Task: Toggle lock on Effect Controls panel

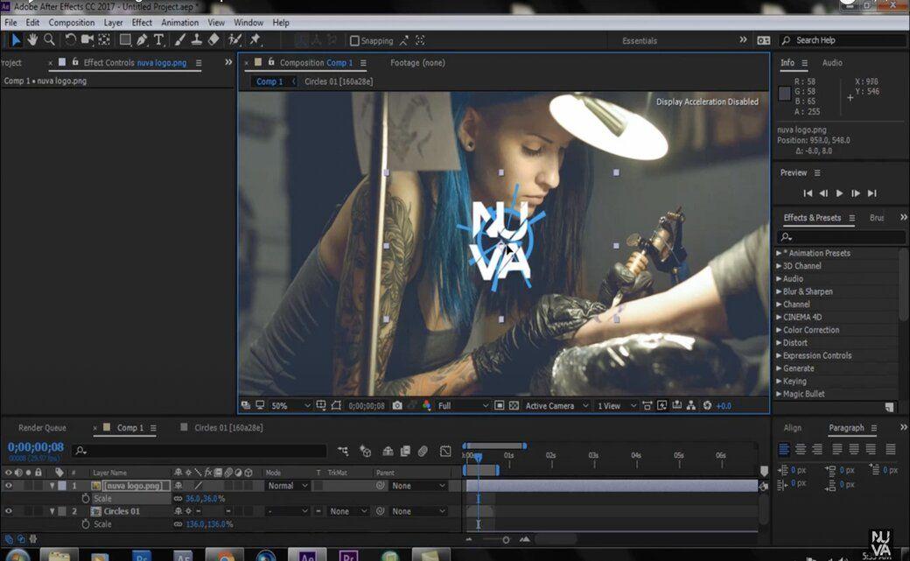Action: 75,62
